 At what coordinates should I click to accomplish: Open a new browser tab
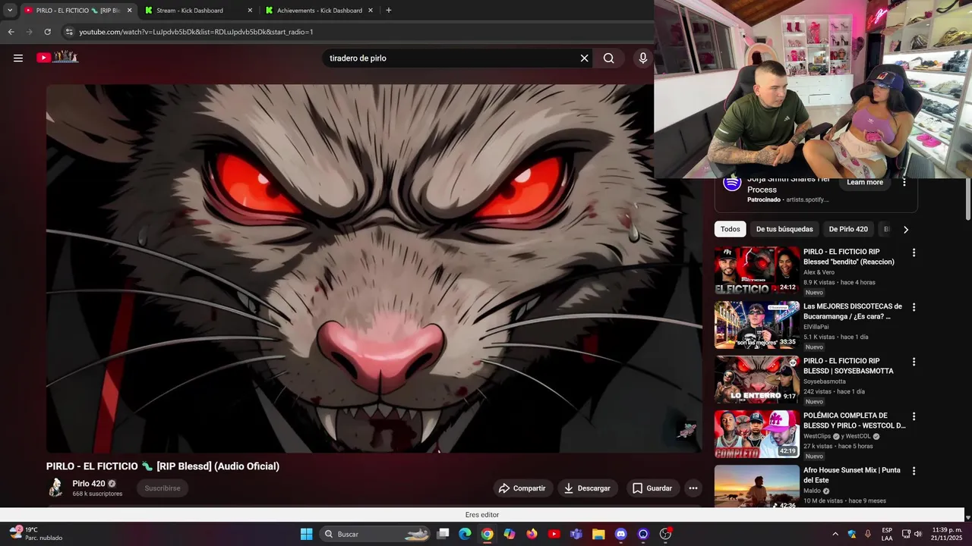[389, 11]
